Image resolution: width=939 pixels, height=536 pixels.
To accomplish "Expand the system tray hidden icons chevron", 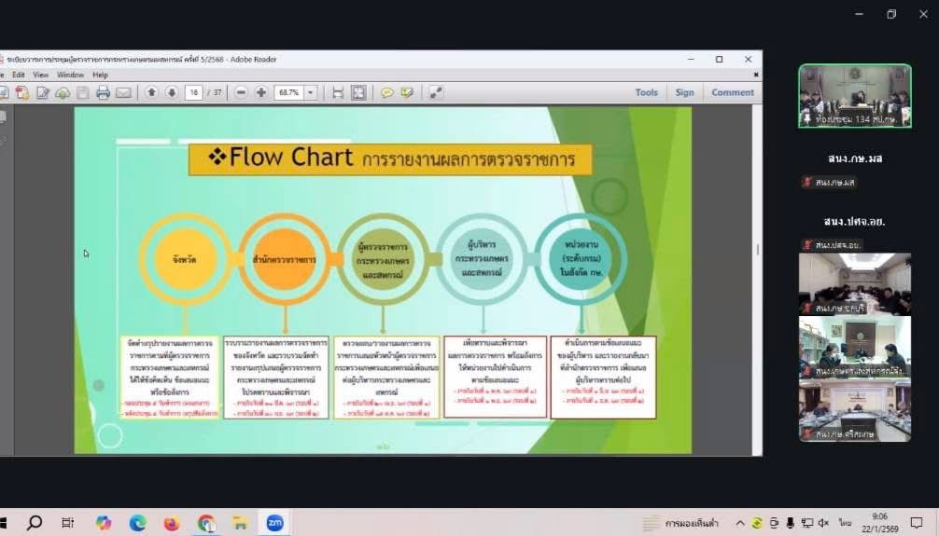I will [x=740, y=523].
